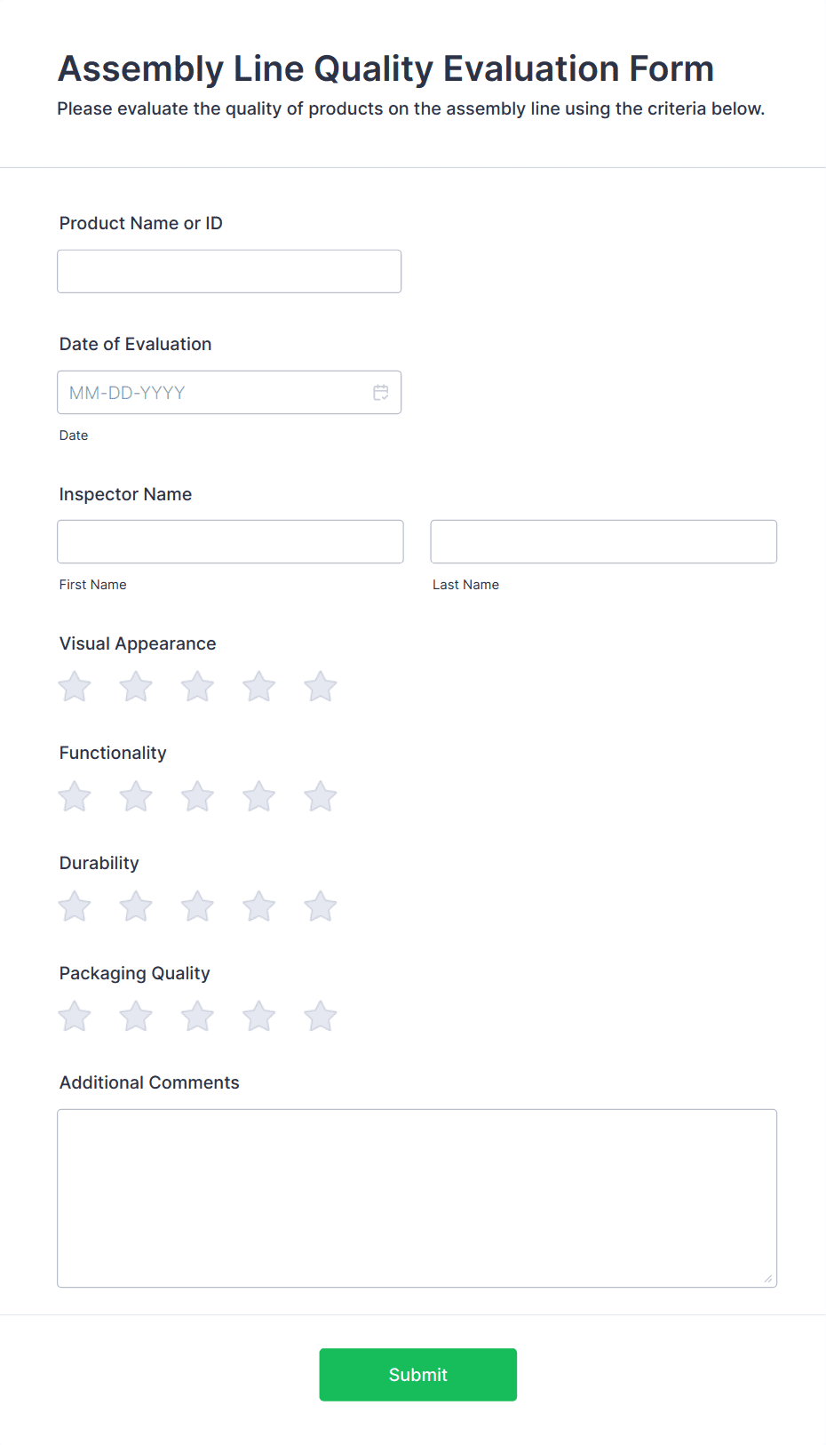The height and width of the screenshot is (1445, 826).
Task: Rate Functionality four stars
Action: pos(259,797)
